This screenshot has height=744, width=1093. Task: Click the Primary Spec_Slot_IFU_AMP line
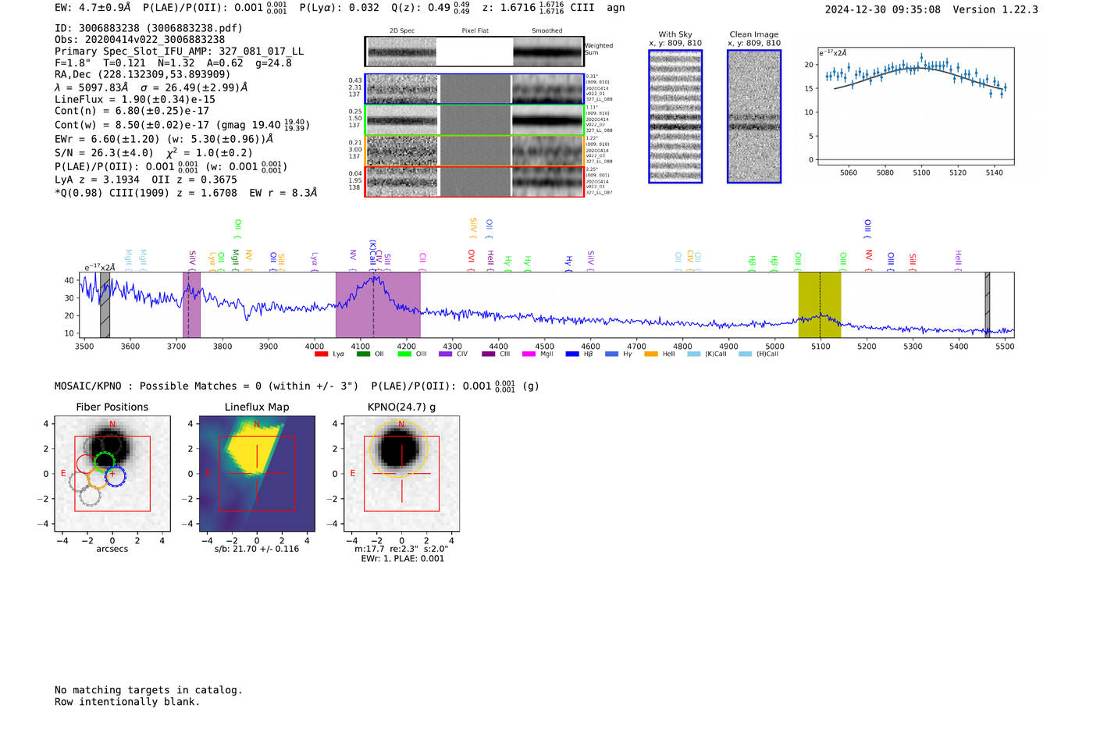point(180,51)
